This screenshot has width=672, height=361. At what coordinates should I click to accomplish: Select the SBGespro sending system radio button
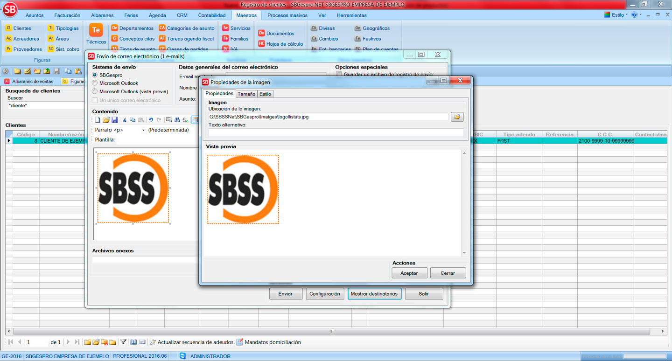tap(95, 75)
